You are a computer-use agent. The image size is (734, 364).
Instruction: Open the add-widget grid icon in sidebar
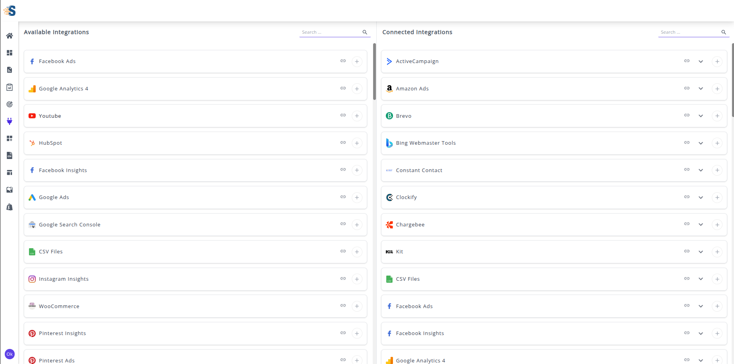[10, 138]
